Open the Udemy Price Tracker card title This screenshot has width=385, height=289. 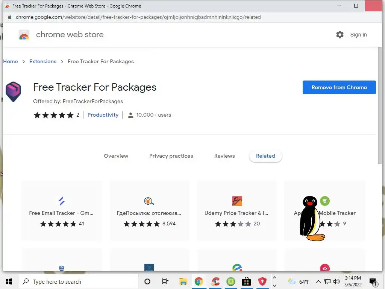236,213
